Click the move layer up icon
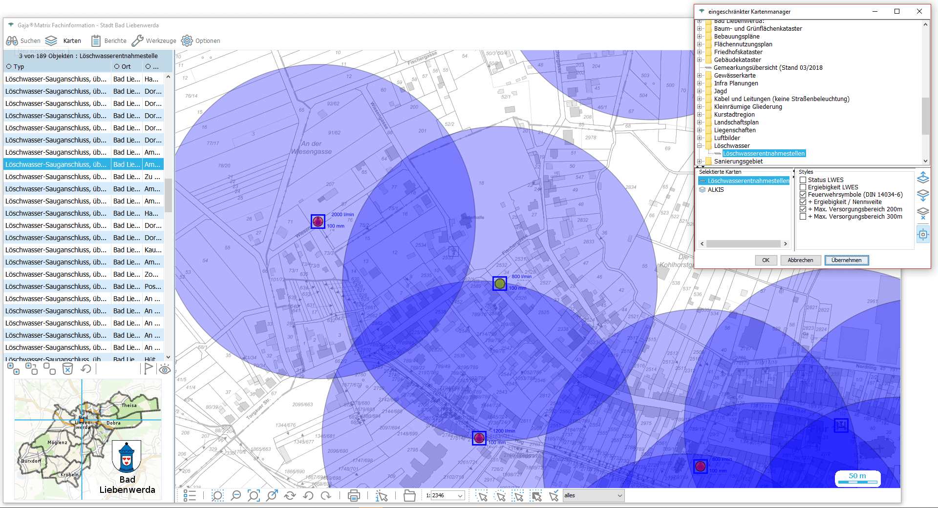The height and width of the screenshot is (508, 938). (923, 178)
